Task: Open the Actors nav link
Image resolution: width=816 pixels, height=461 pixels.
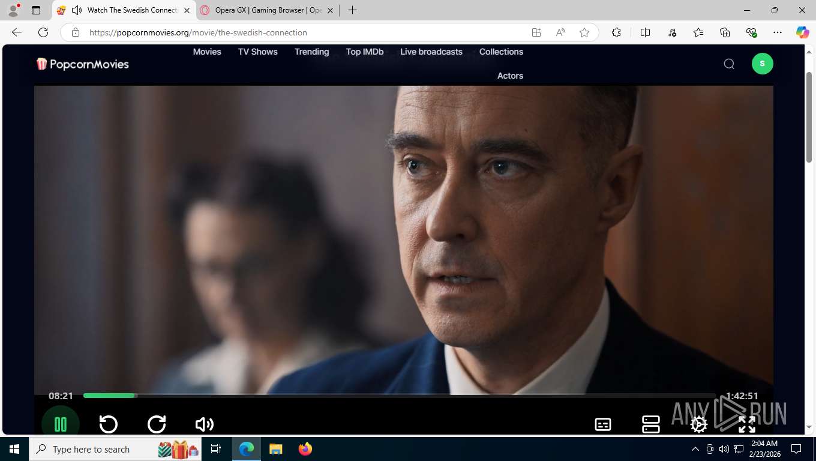Action: coord(510,76)
